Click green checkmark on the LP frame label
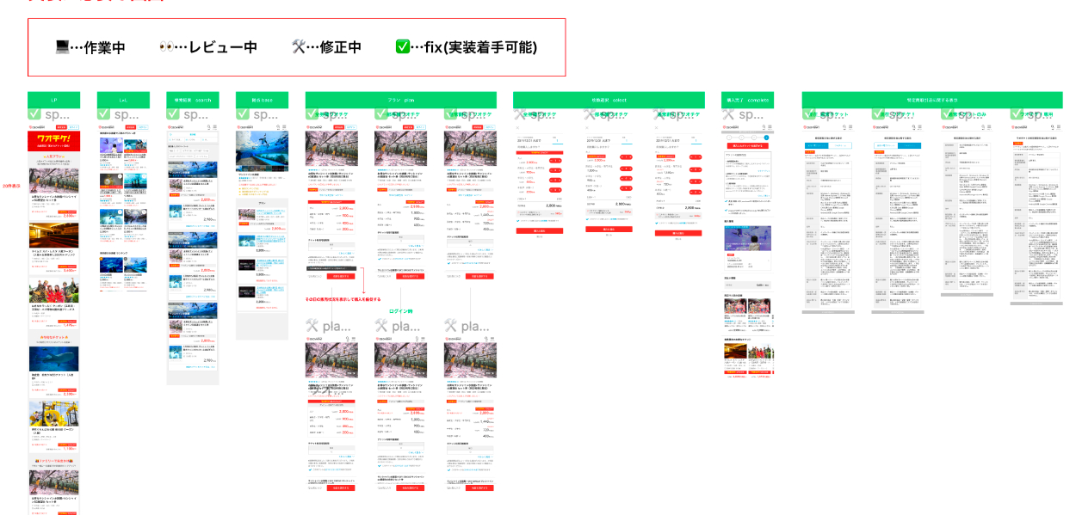This screenshot has width=1076, height=515. [35, 114]
